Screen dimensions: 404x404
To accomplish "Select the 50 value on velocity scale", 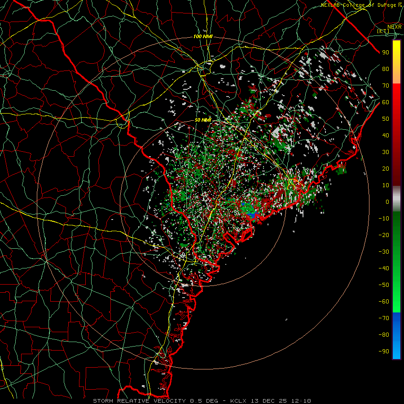I will click(x=386, y=119).
